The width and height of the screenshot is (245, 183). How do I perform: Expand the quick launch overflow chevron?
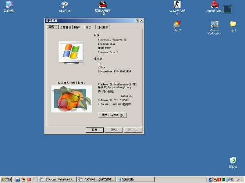click(34, 179)
